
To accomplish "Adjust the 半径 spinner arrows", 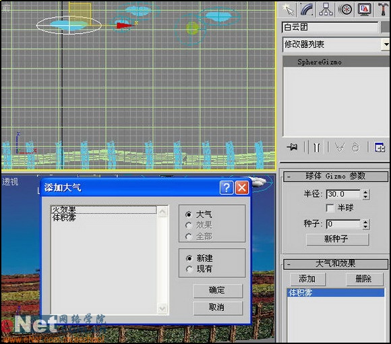I will click(x=365, y=194).
